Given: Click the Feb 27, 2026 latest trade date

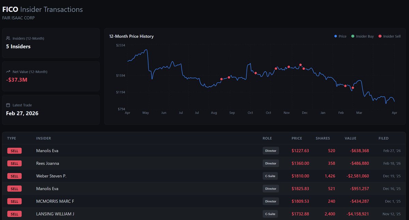Looking at the screenshot, I should 22,113.
